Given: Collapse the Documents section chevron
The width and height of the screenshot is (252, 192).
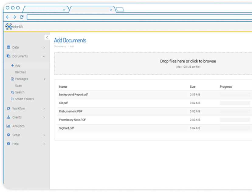Looking at the screenshot, I should [x=44, y=56].
